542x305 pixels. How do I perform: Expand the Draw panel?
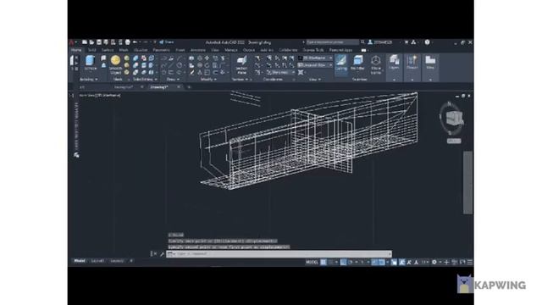pyautogui.click(x=172, y=80)
